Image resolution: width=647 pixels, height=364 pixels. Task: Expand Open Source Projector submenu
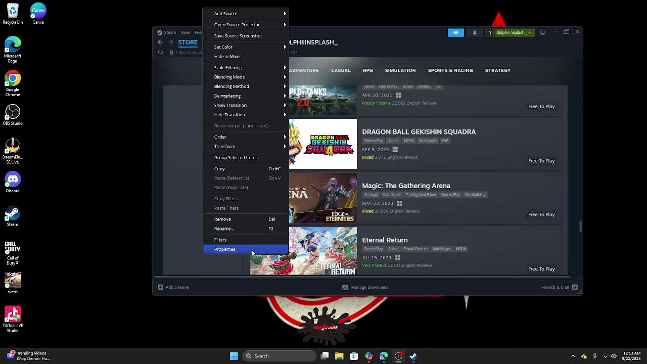pyautogui.click(x=245, y=25)
